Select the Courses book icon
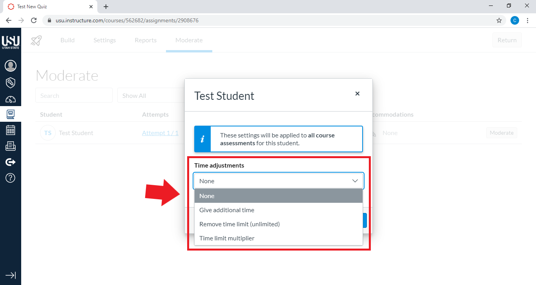The image size is (536, 285). pyautogui.click(x=11, y=114)
